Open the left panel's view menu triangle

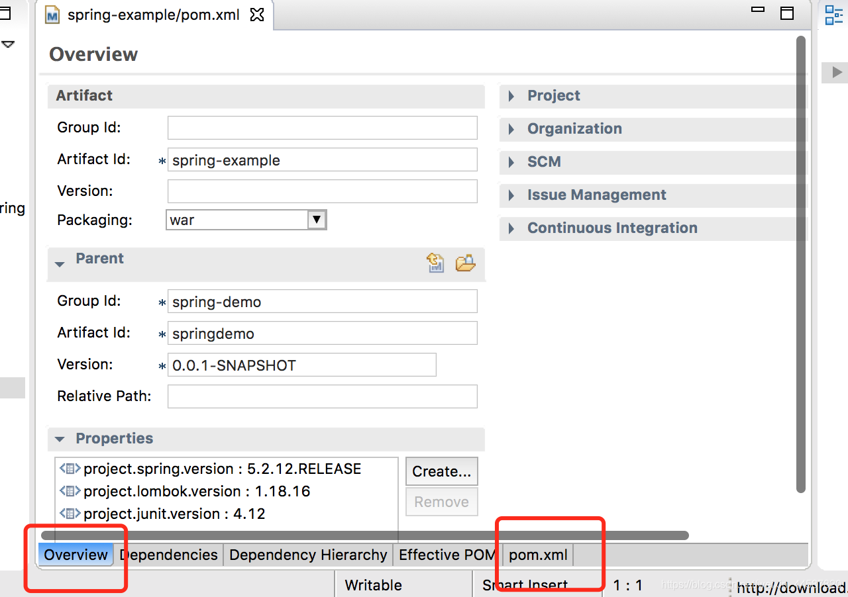click(x=8, y=44)
